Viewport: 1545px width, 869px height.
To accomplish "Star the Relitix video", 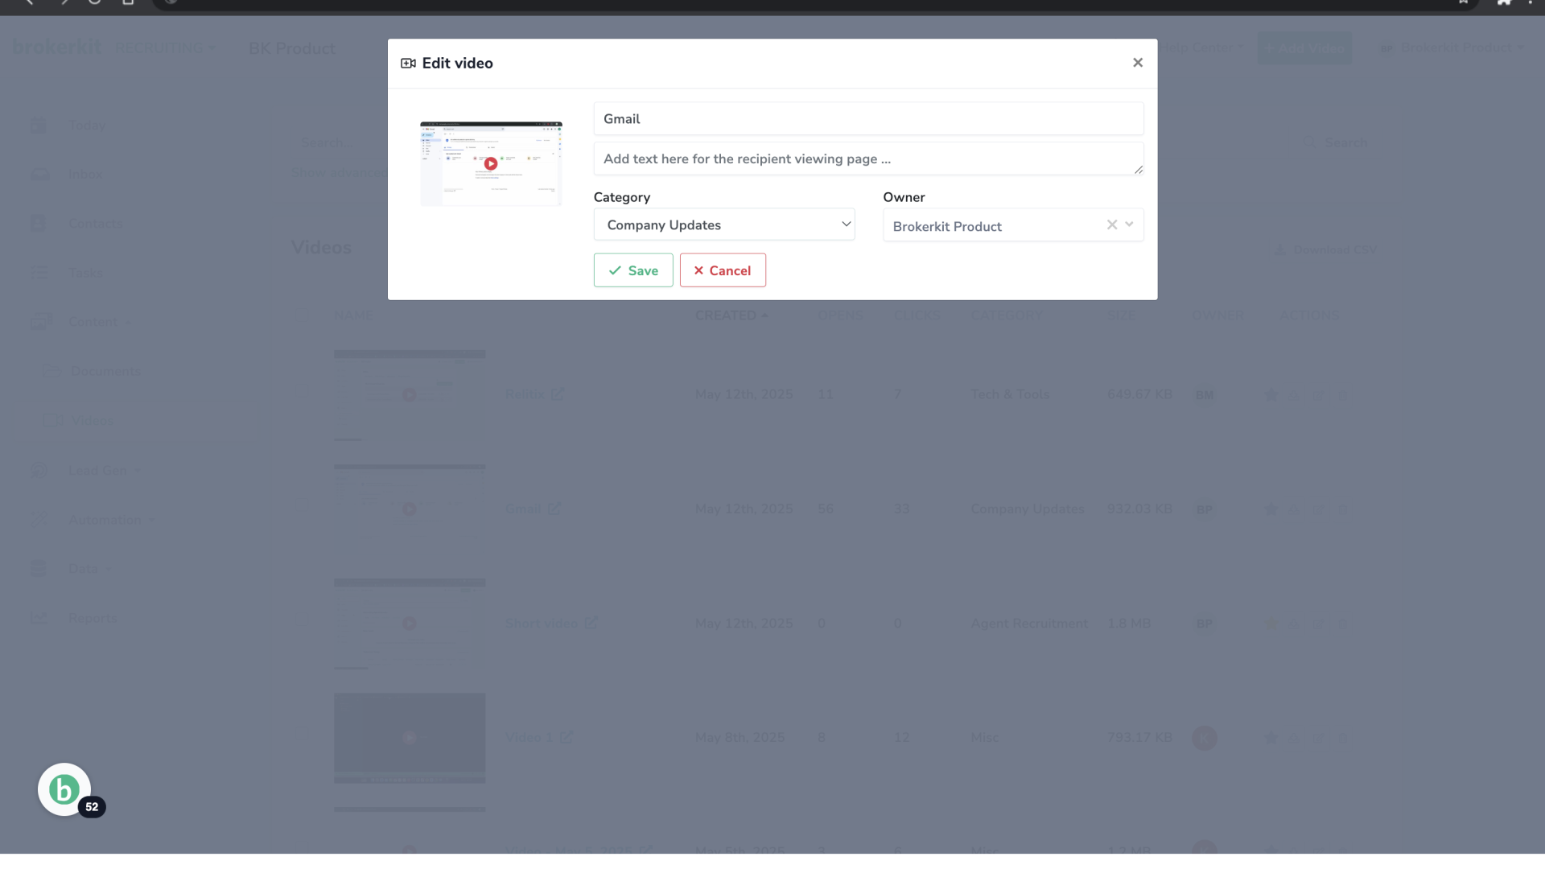I will pyautogui.click(x=1271, y=394).
